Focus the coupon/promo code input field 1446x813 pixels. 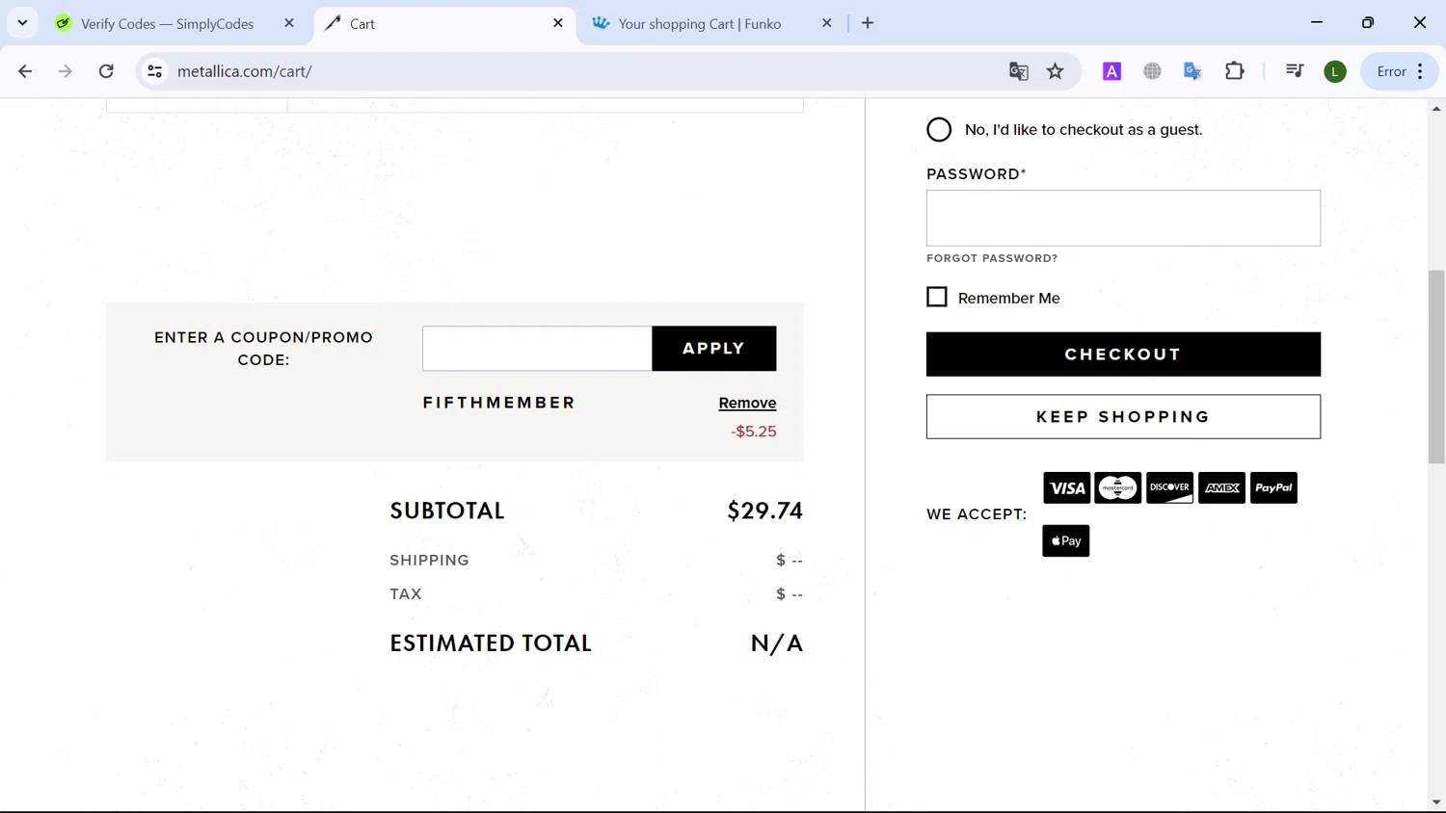(x=537, y=349)
